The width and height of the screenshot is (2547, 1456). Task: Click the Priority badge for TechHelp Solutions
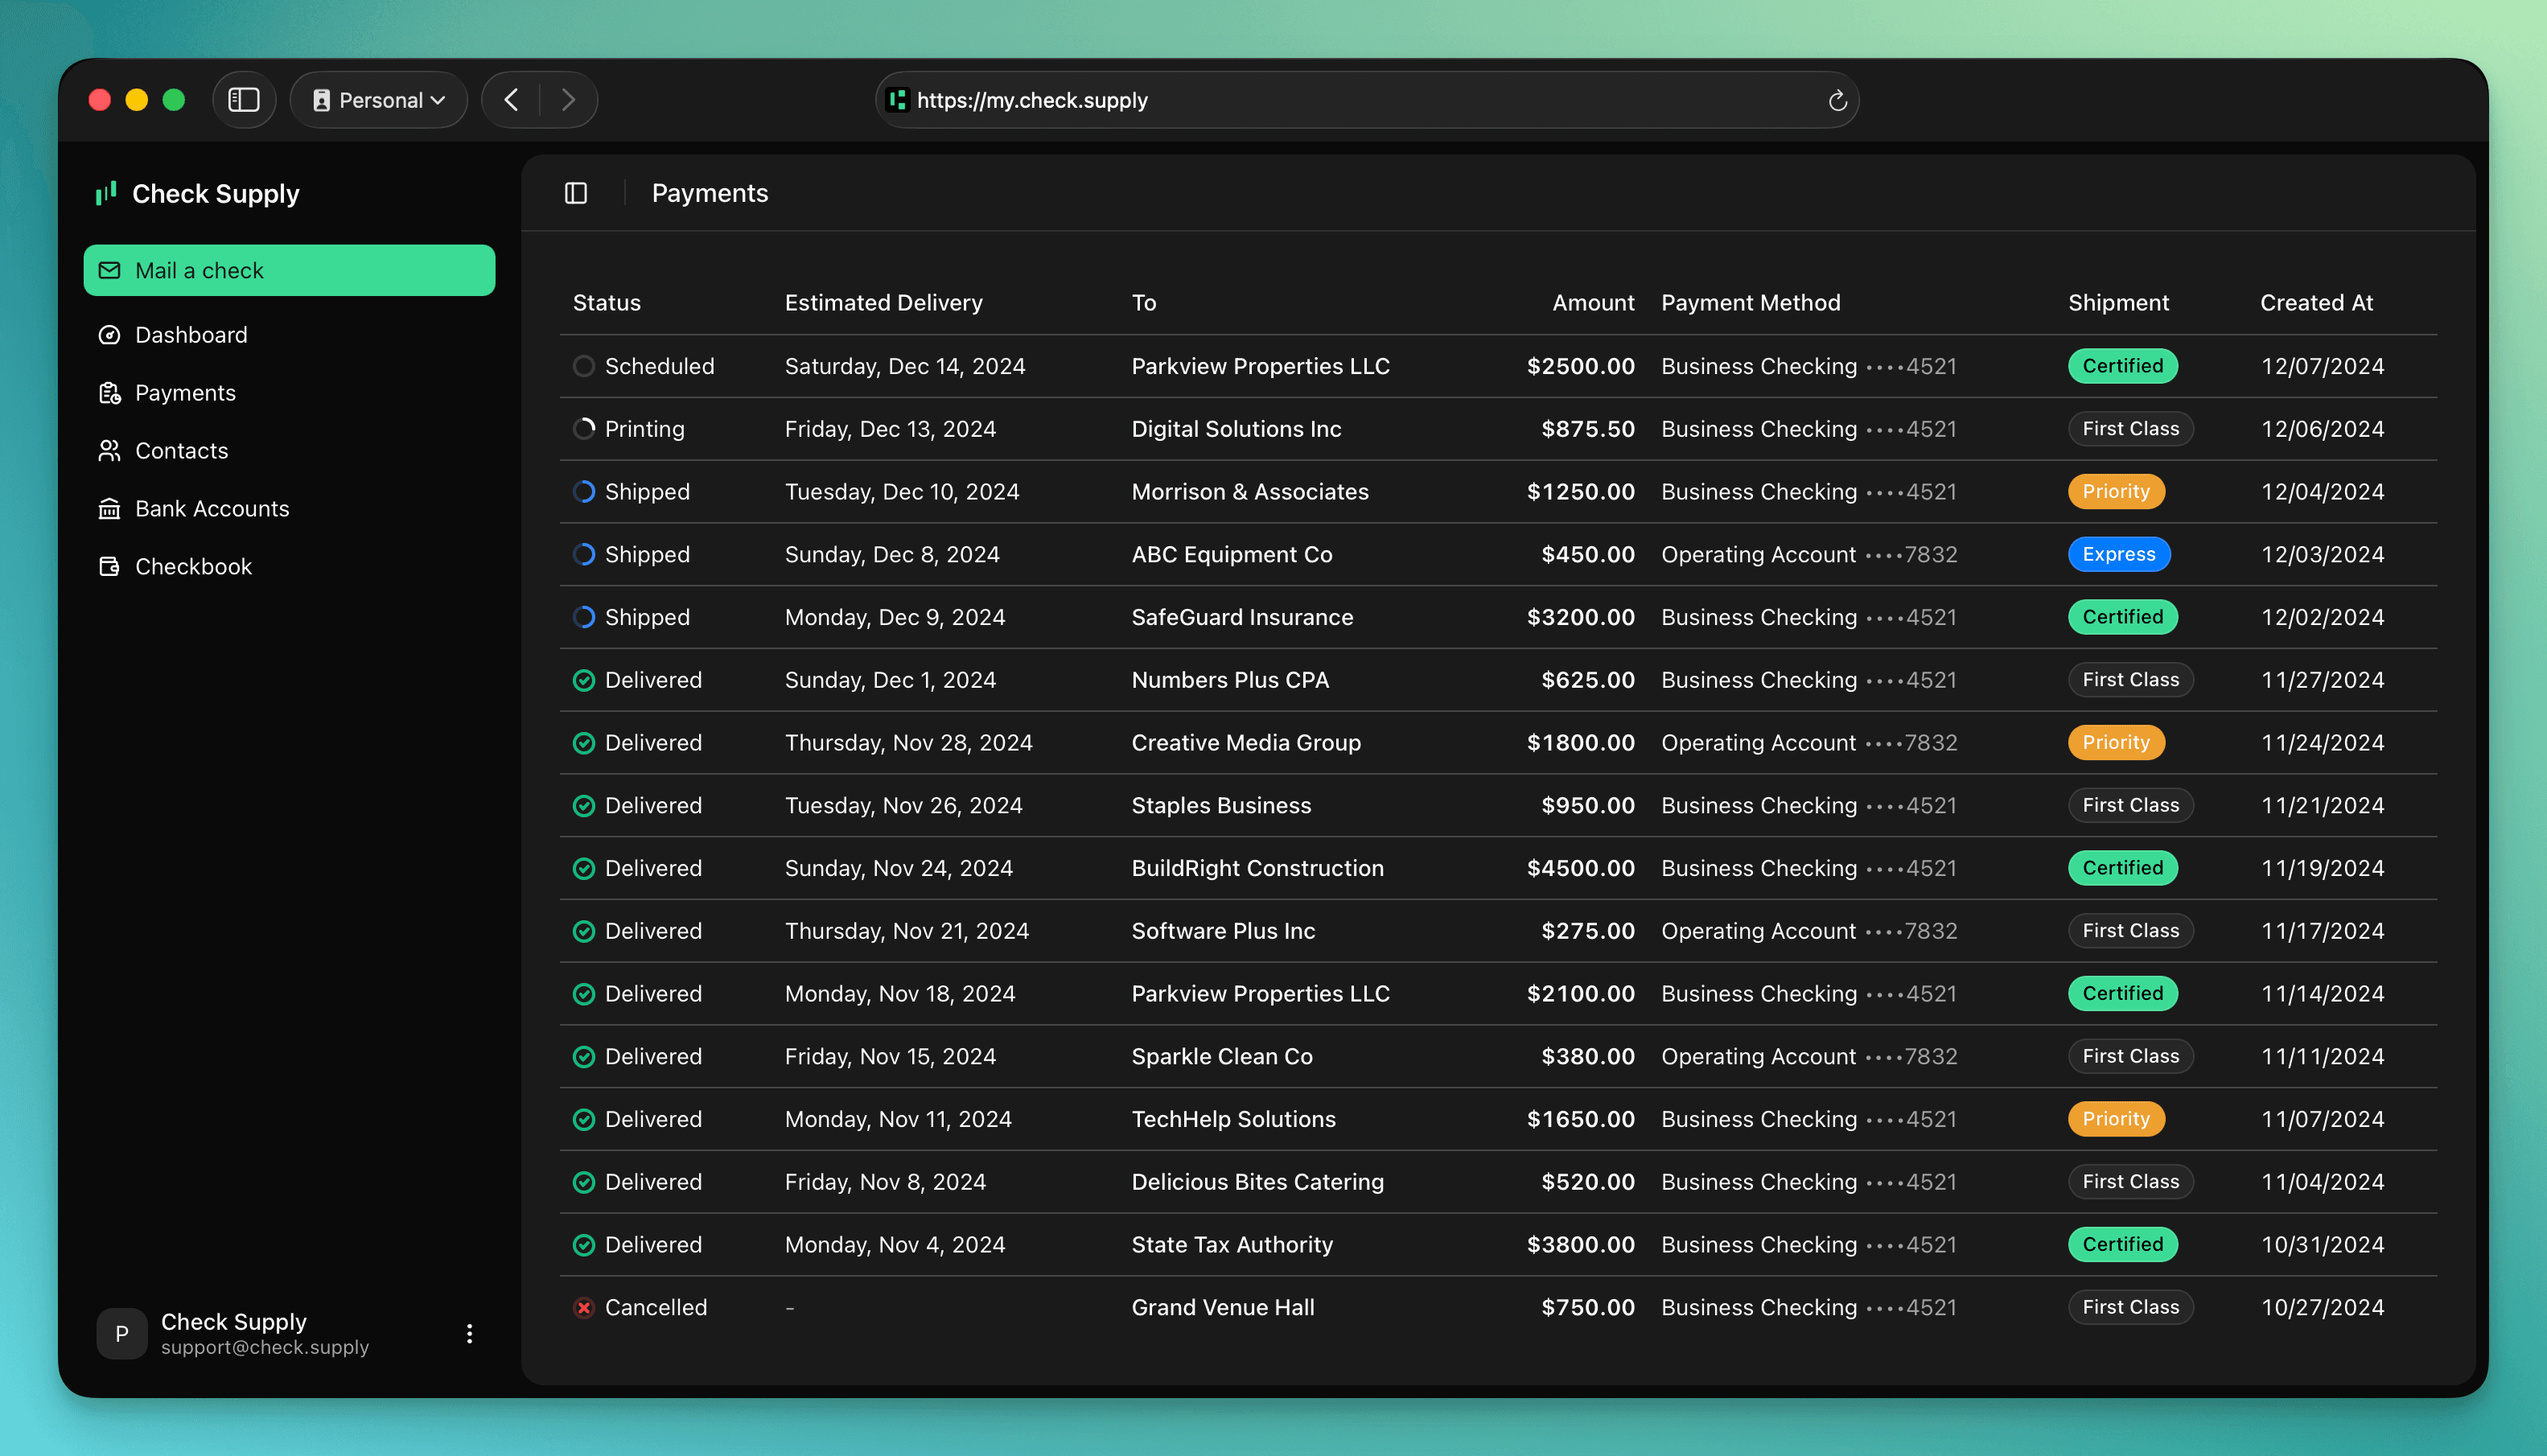2116,1119
